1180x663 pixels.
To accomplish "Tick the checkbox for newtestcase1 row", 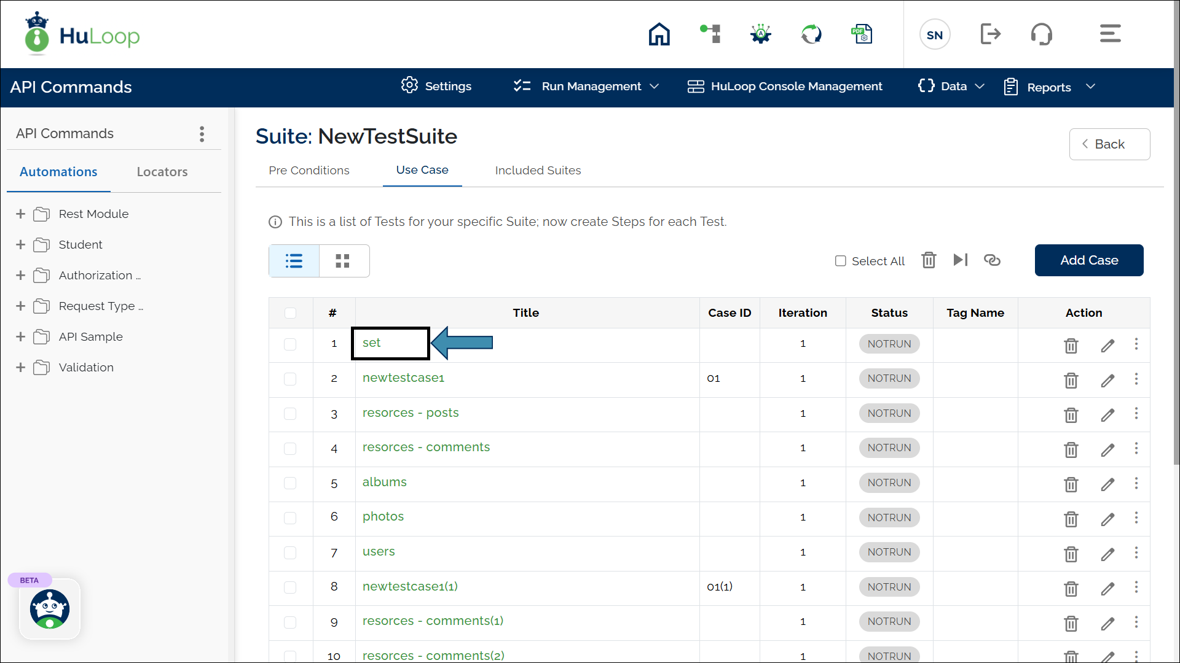I will pos(290,379).
